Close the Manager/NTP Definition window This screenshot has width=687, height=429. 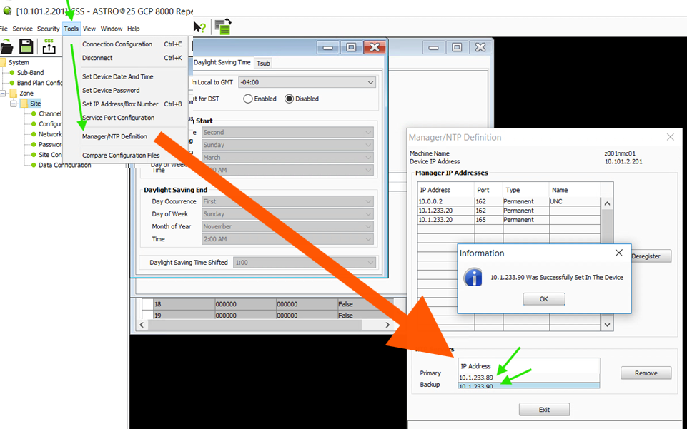671,137
